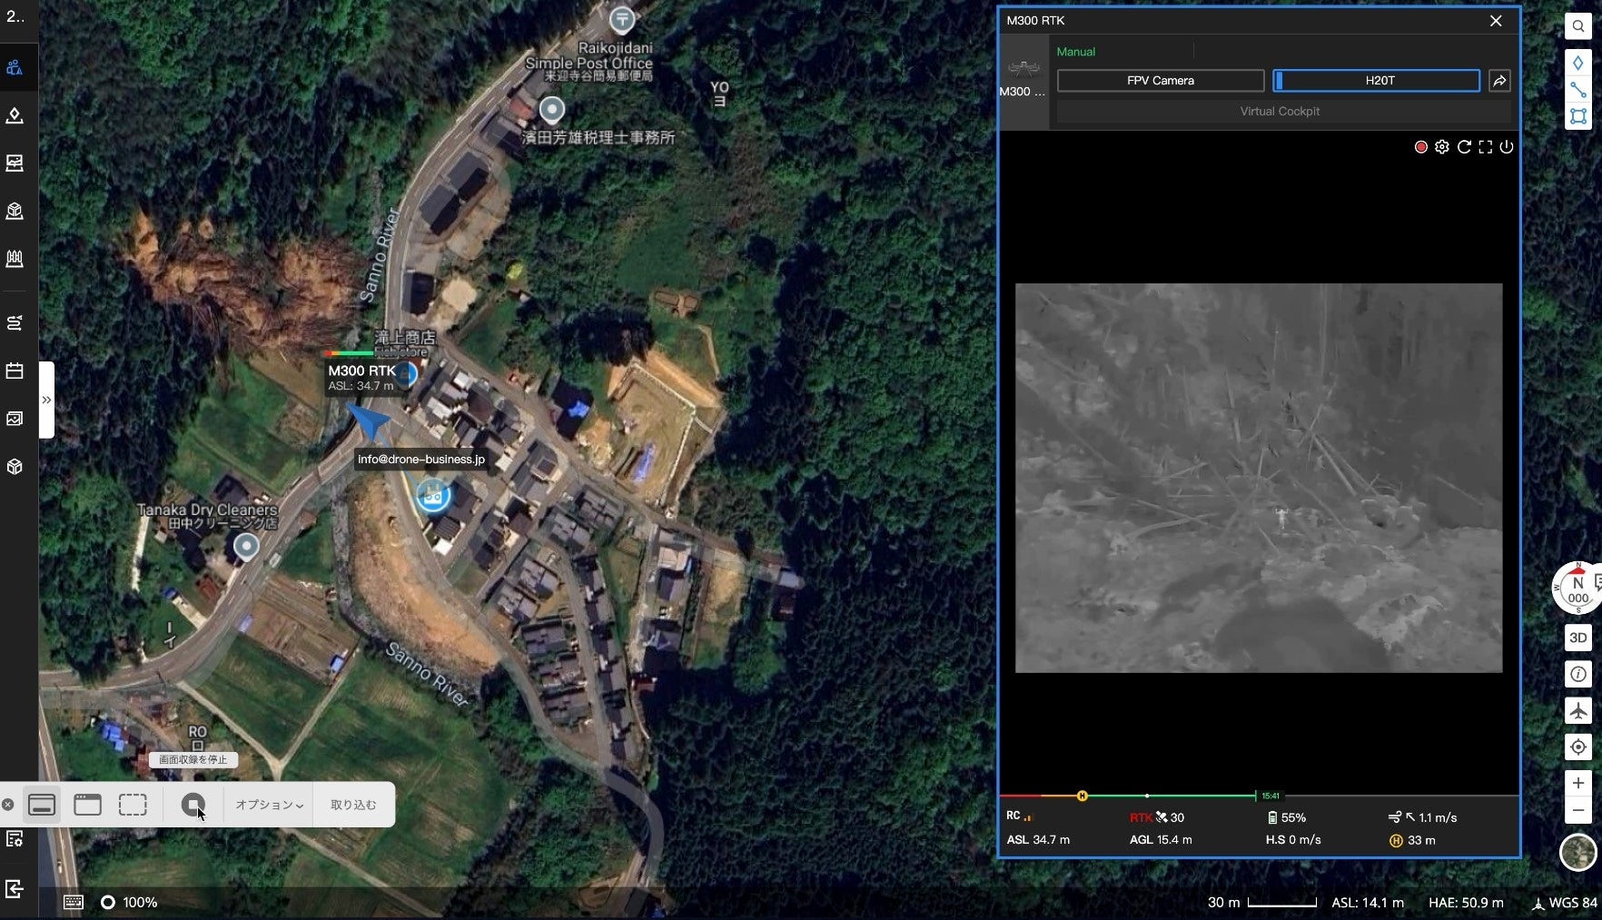
Task: Expand the collapsed left side panel
Action: click(46, 400)
